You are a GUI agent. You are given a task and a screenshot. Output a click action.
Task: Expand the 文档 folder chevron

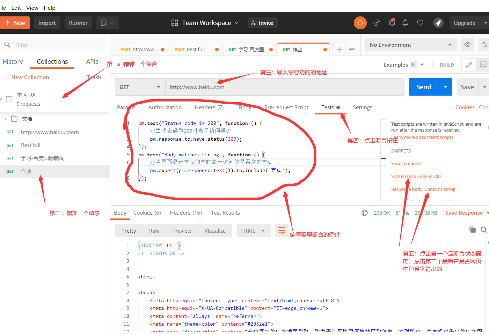coord(5,119)
